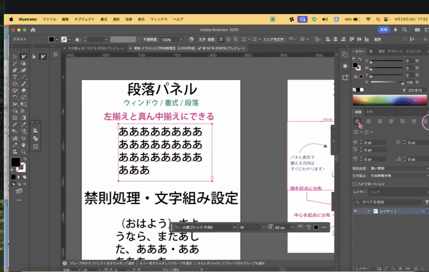429x272 pixels.
Task: Click the 変形 link in control bar
Action: point(377,39)
